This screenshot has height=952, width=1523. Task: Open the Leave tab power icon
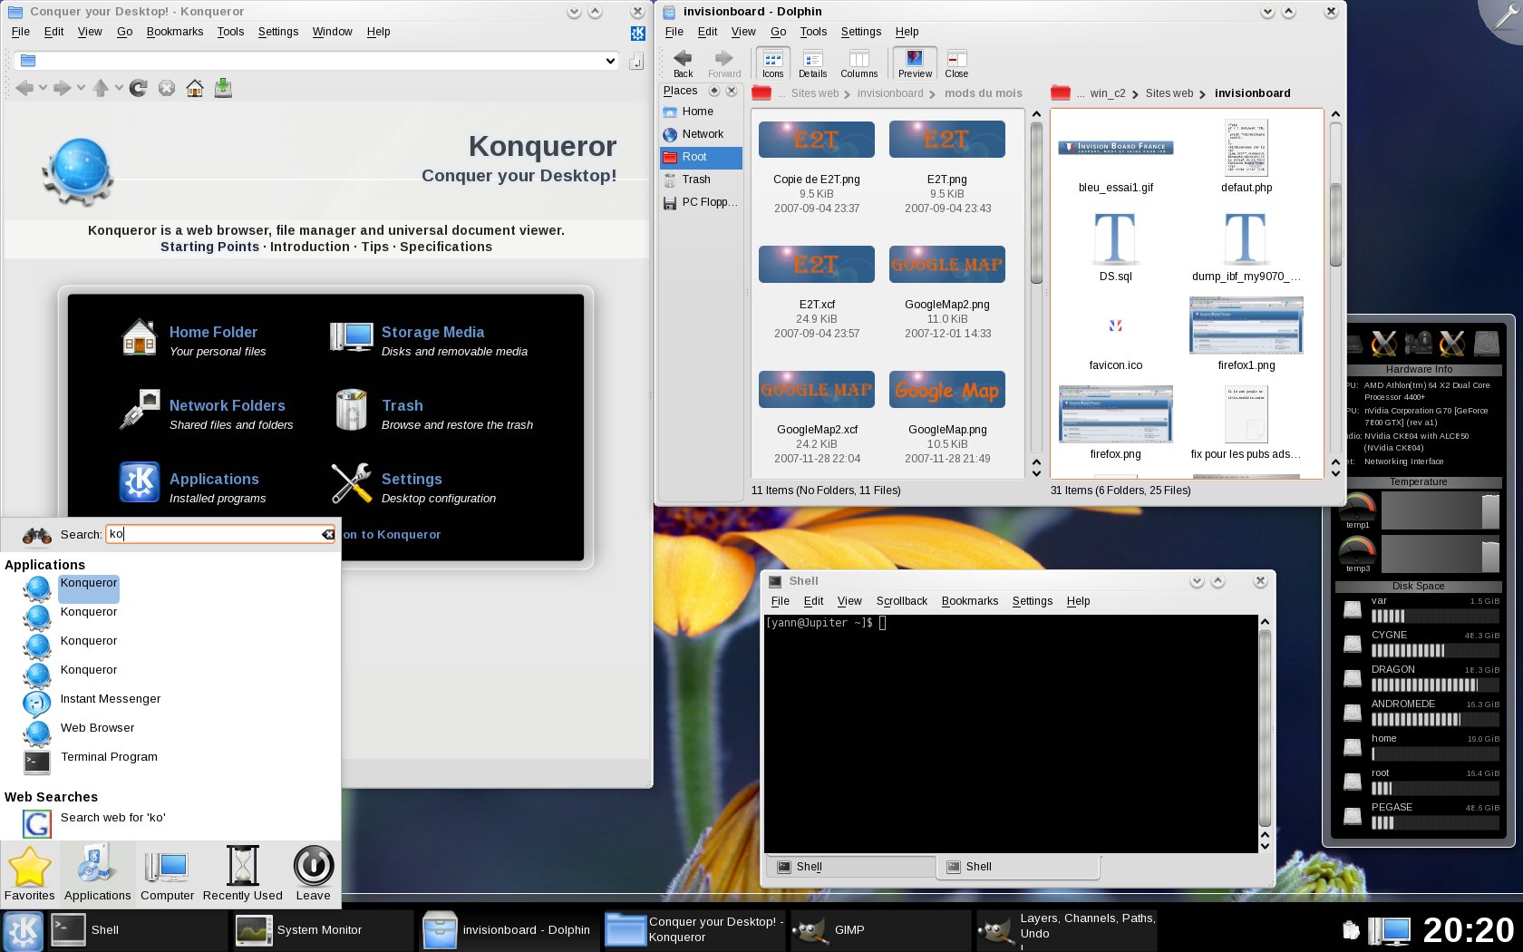click(313, 867)
